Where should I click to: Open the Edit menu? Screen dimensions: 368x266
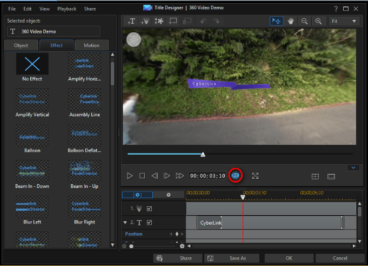[27, 9]
